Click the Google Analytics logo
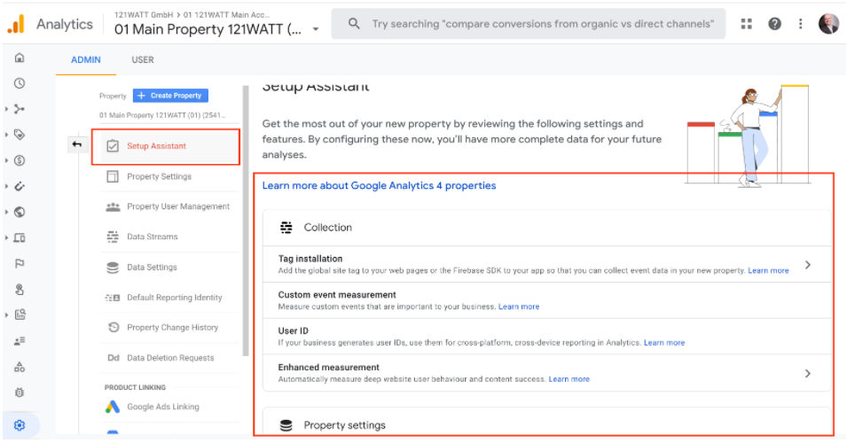 pyautogui.click(x=16, y=24)
